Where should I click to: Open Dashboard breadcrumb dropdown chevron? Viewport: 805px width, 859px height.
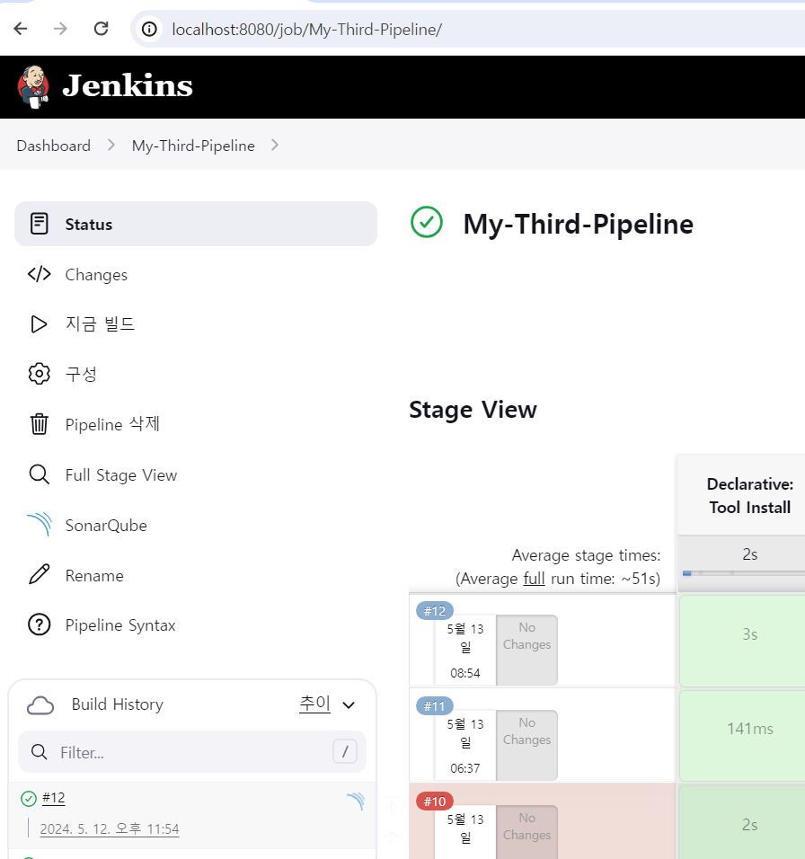[x=111, y=146]
